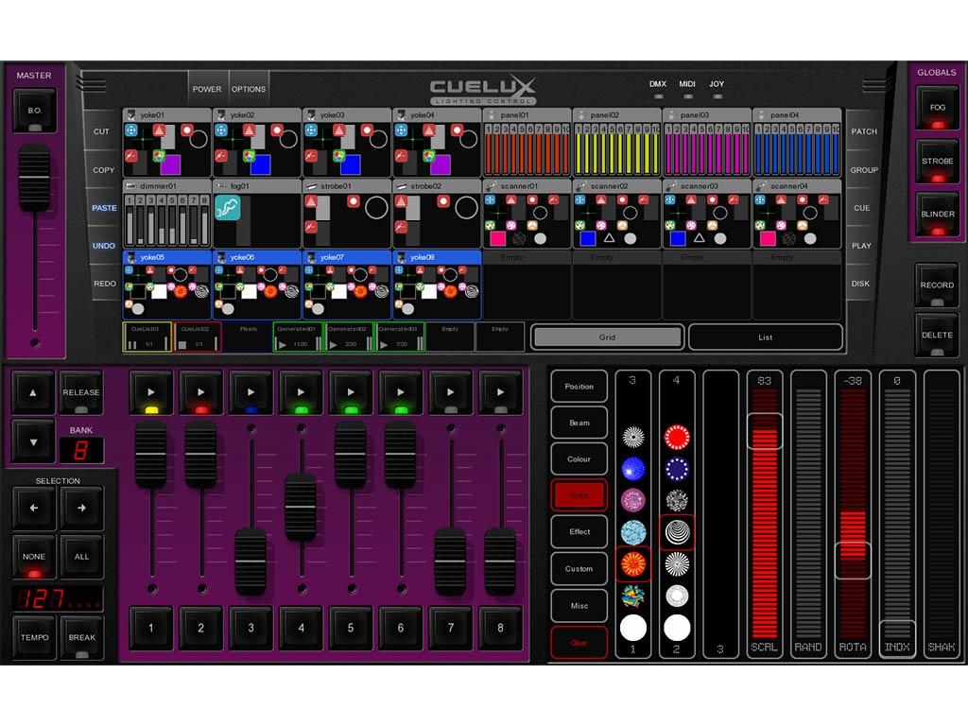Open the Options menu

click(x=249, y=89)
